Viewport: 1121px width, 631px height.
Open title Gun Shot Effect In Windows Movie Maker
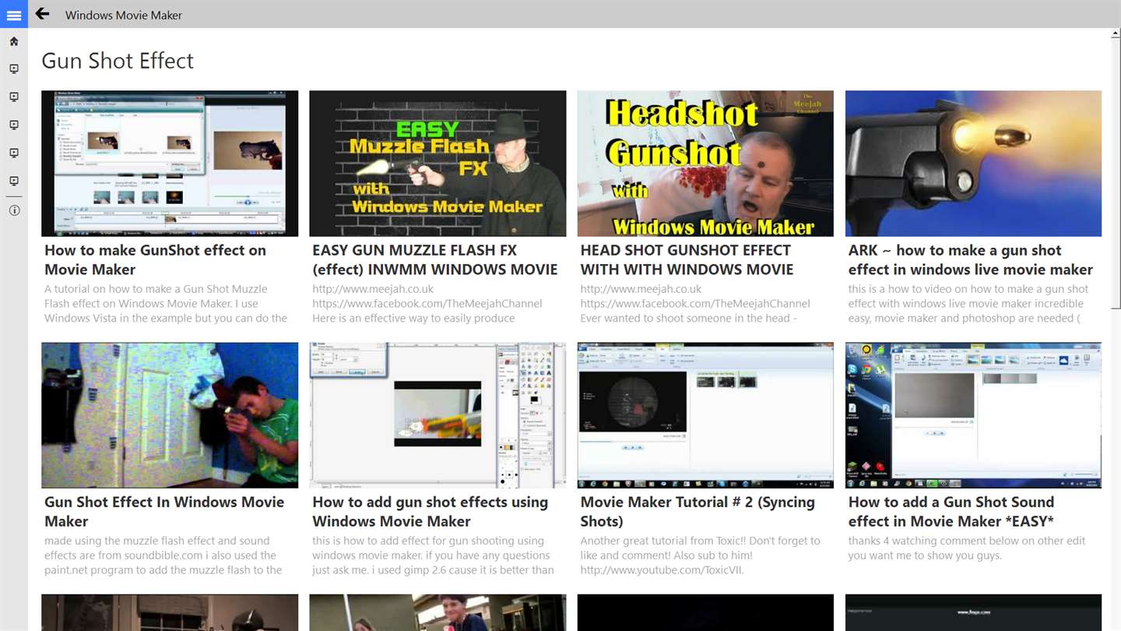tap(164, 512)
